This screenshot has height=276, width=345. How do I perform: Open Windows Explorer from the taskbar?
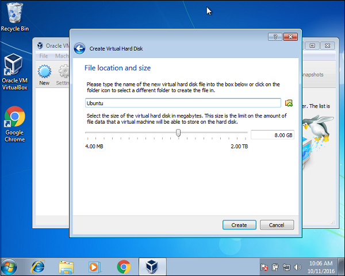coord(67,267)
